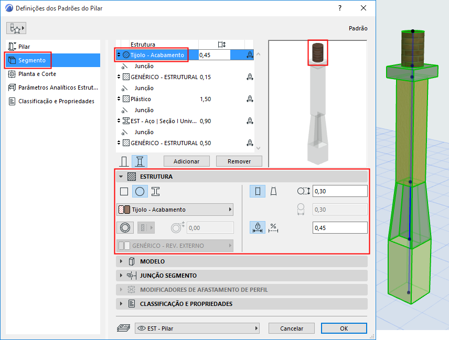Select the circular cross-section shape
Viewport: 449px width, 340px height.
pyautogui.click(x=139, y=191)
